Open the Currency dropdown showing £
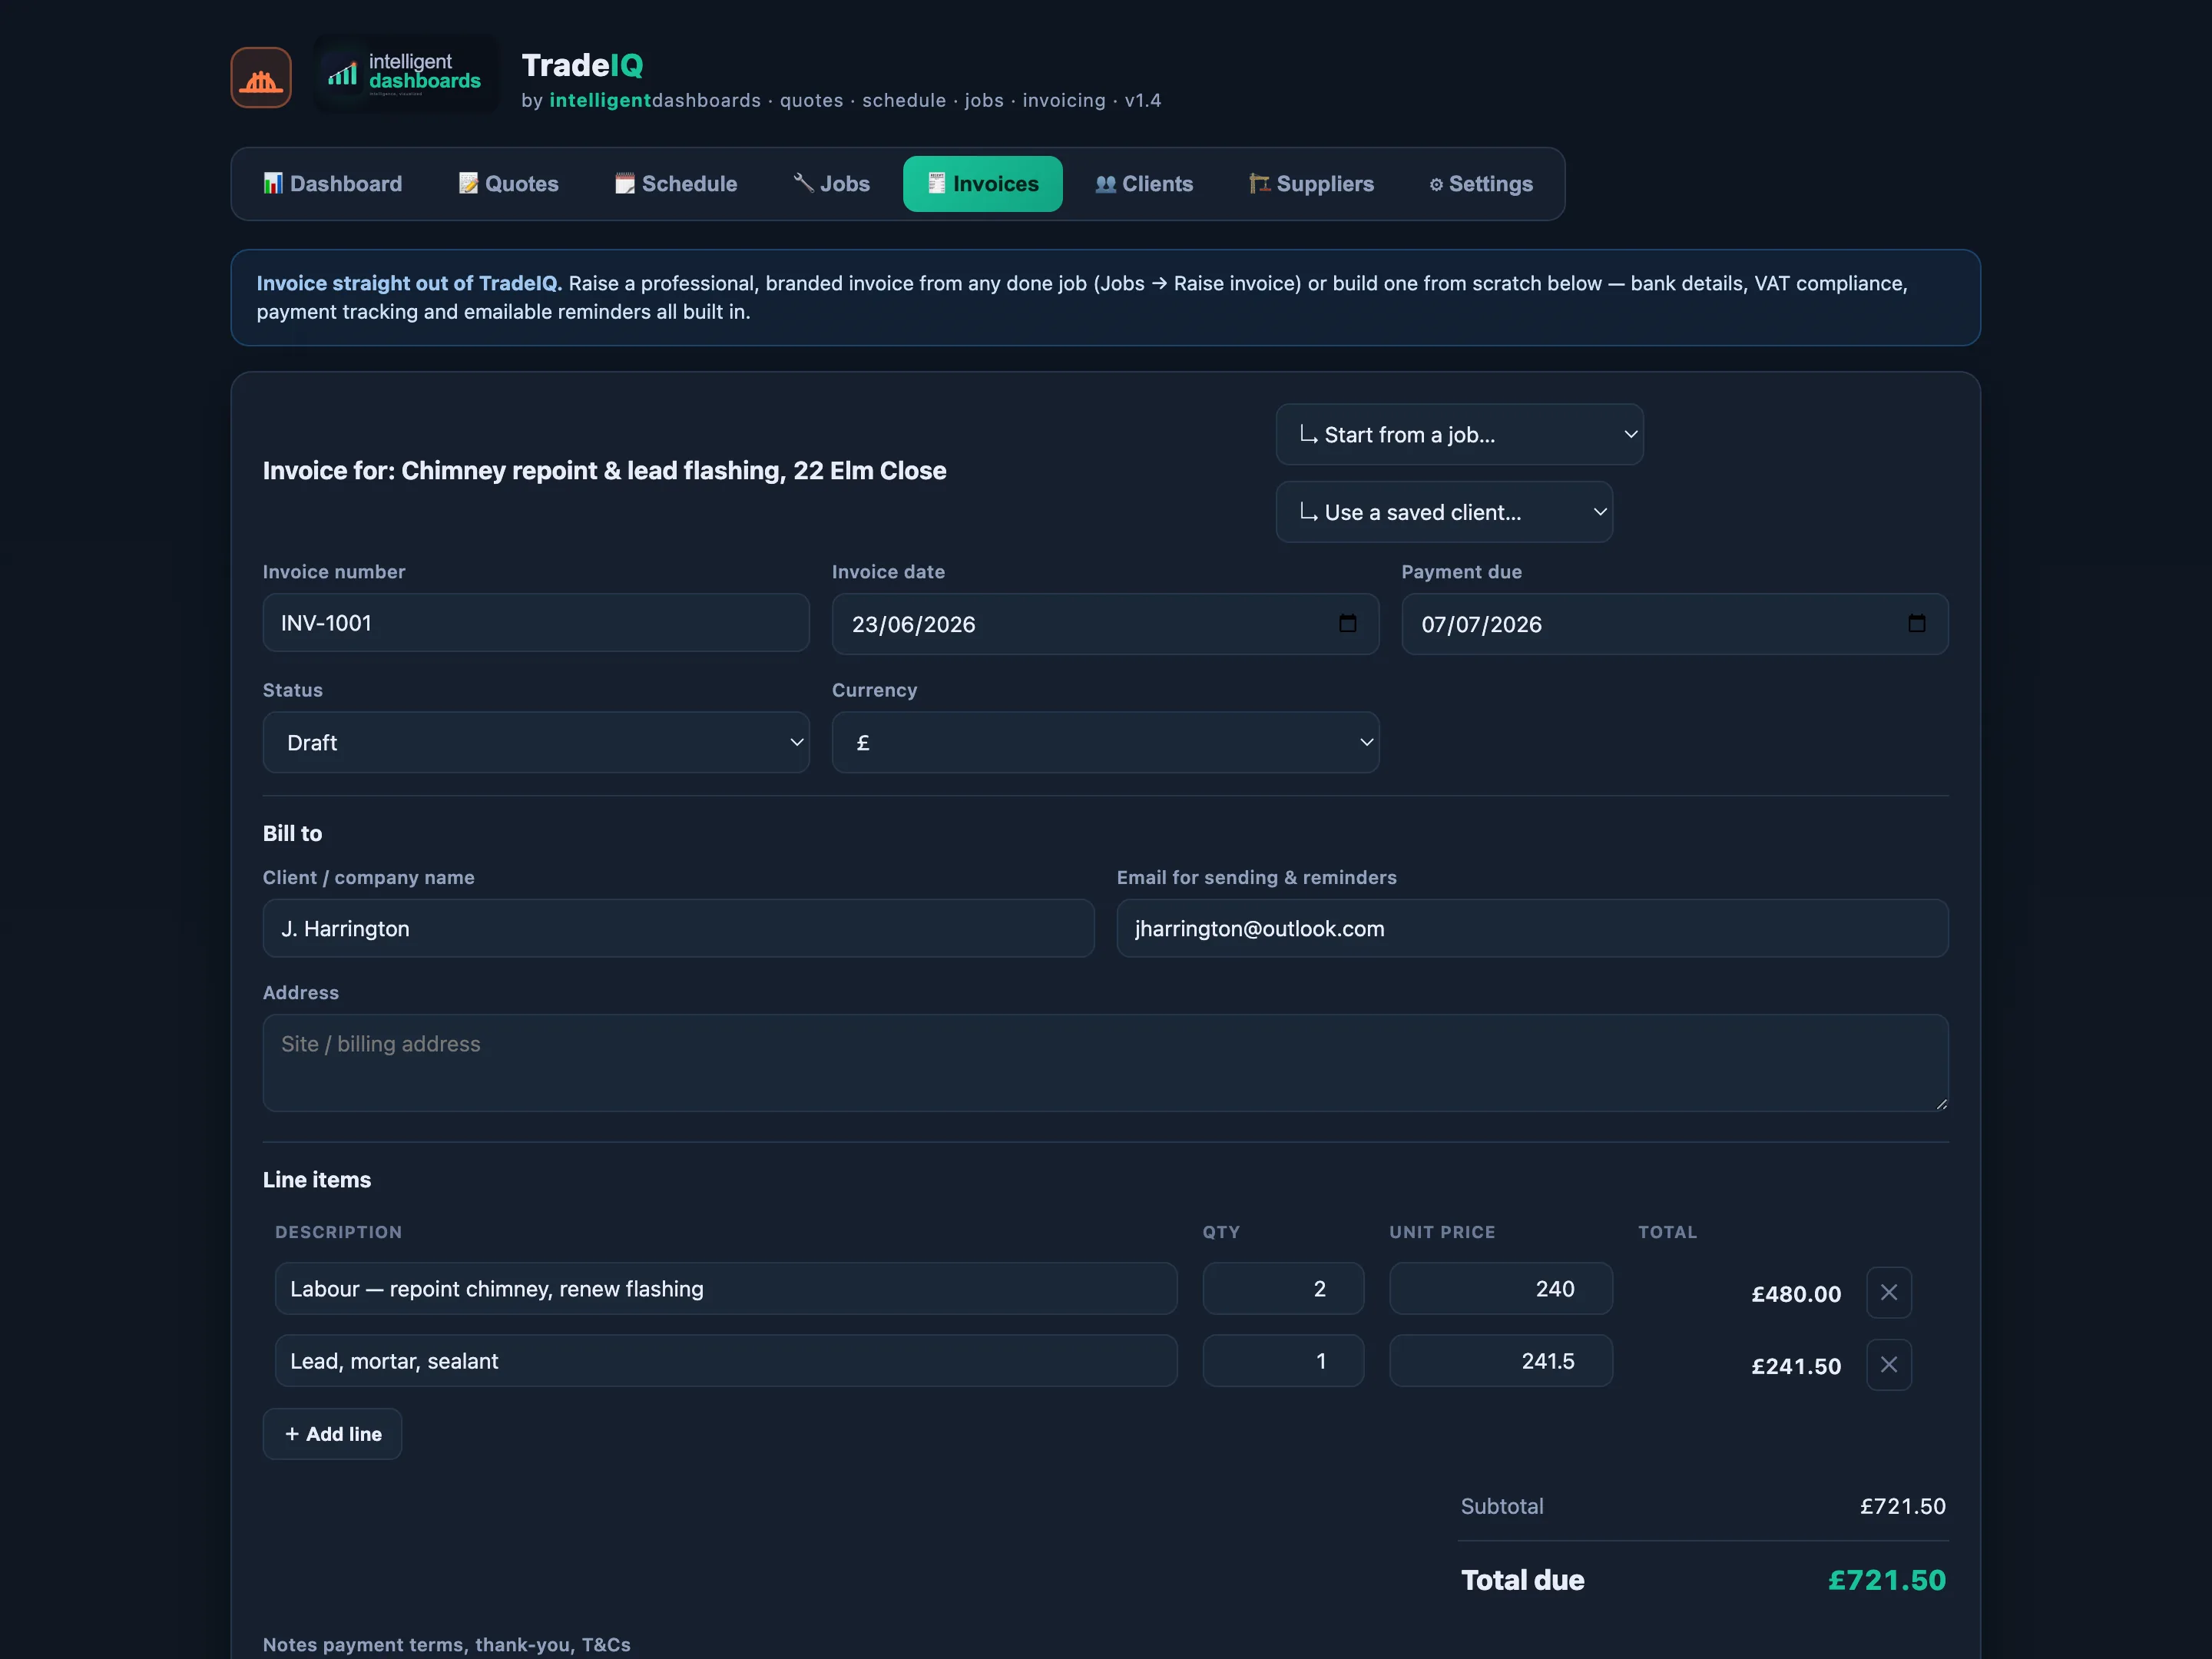The height and width of the screenshot is (1659, 2212). [1105, 742]
